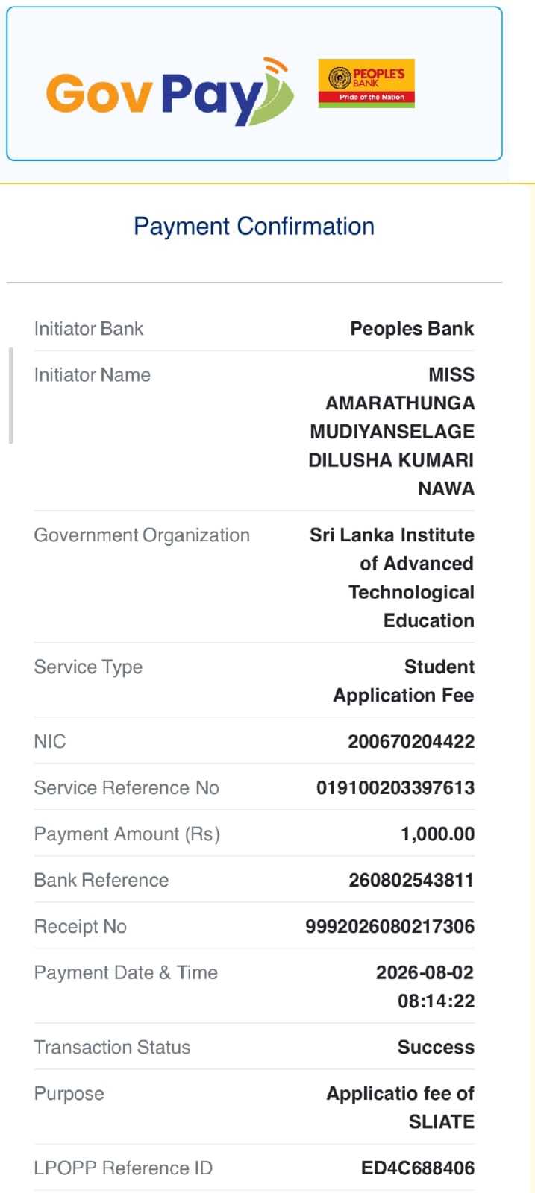The width and height of the screenshot is (535, 1193).
Task: Click the Initiator Name label
Action: click(x=93, y=375)
